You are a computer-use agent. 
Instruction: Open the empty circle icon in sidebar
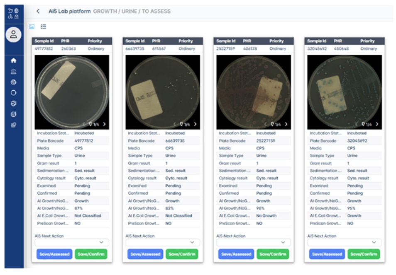point(14,93)
